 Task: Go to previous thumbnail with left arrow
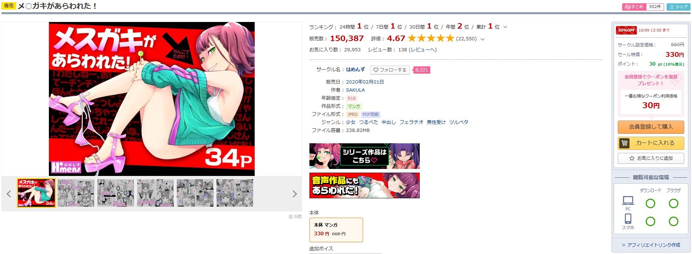coord(9,194)
